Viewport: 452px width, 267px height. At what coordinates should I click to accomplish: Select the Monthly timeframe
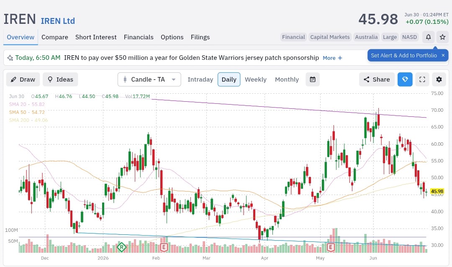coord(287,80)
